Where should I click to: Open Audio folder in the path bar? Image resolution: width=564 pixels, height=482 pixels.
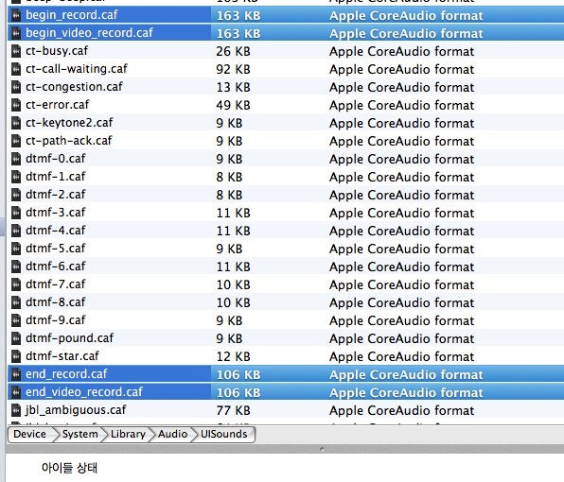(172, 434)
